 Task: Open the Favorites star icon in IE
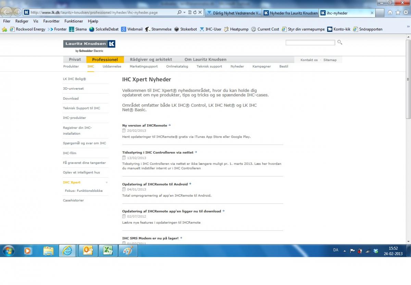coord(398,12)
